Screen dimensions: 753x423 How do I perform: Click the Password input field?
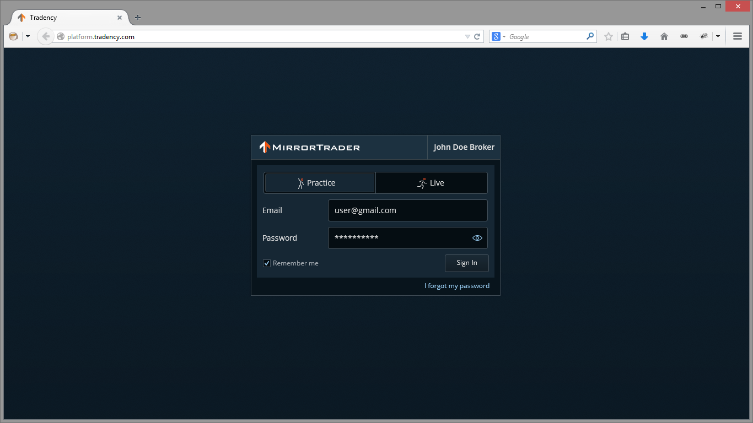click(408, 238)
